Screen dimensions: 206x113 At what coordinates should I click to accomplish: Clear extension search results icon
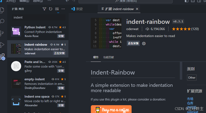(x=57, y=9)
